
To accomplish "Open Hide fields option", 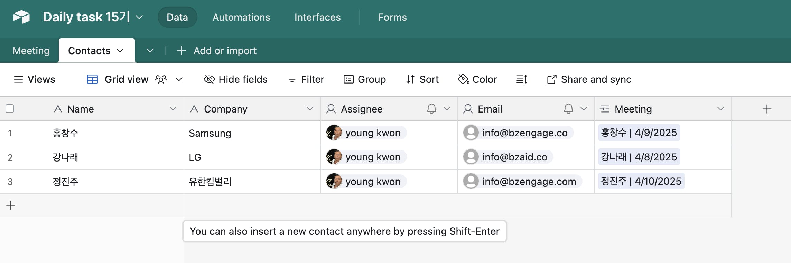I will point(236,79).
